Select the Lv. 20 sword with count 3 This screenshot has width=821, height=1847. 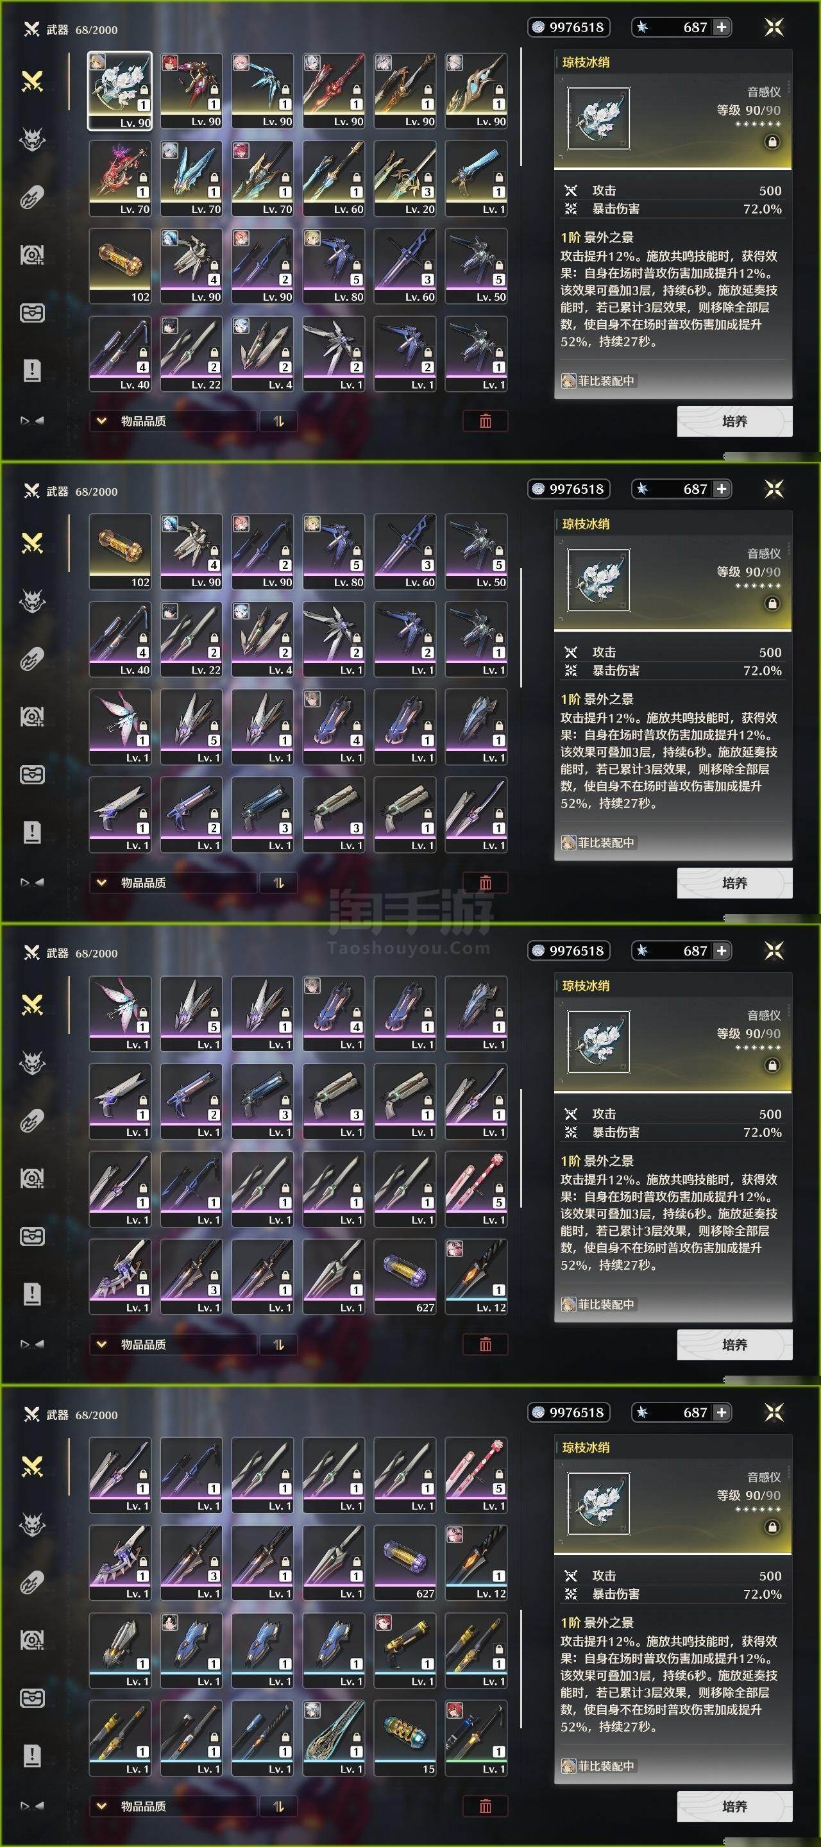coord(405,178)
